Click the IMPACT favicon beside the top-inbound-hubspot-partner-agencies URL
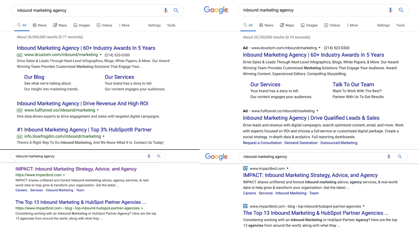This screenshot has height=228, width=419. pyautogui.click(x=245, y=206)
